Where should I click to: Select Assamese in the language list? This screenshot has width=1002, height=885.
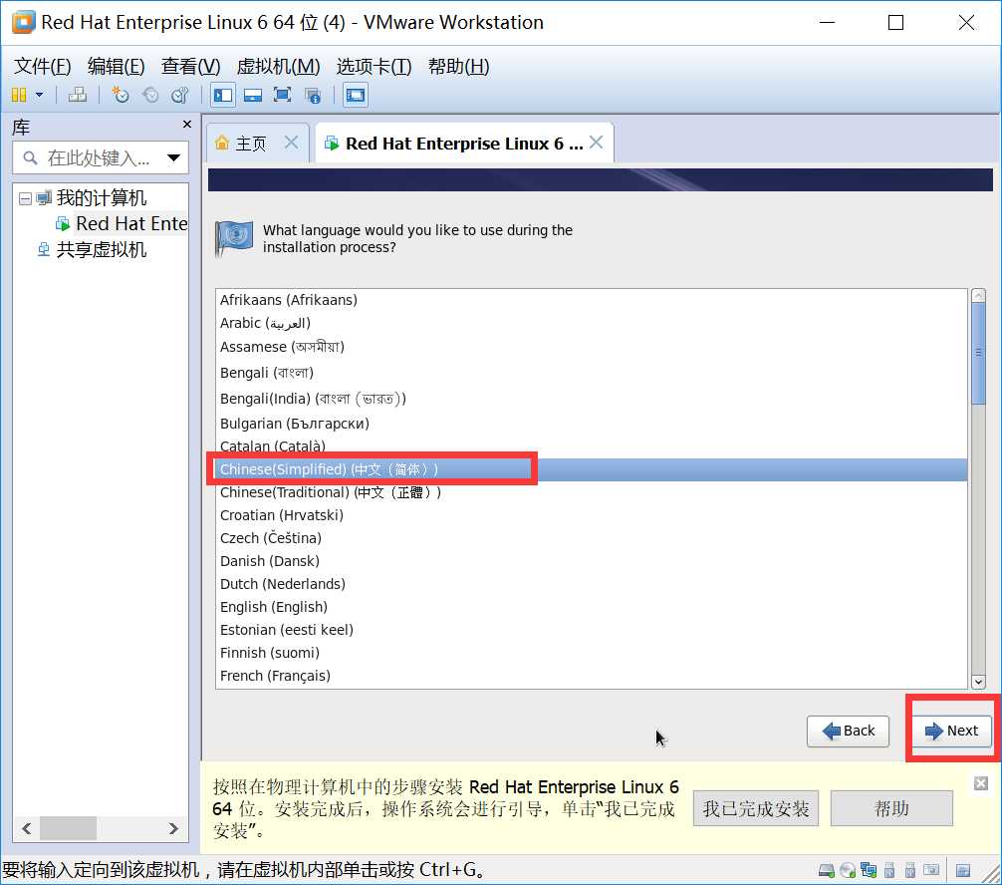(x=591, y=347)
